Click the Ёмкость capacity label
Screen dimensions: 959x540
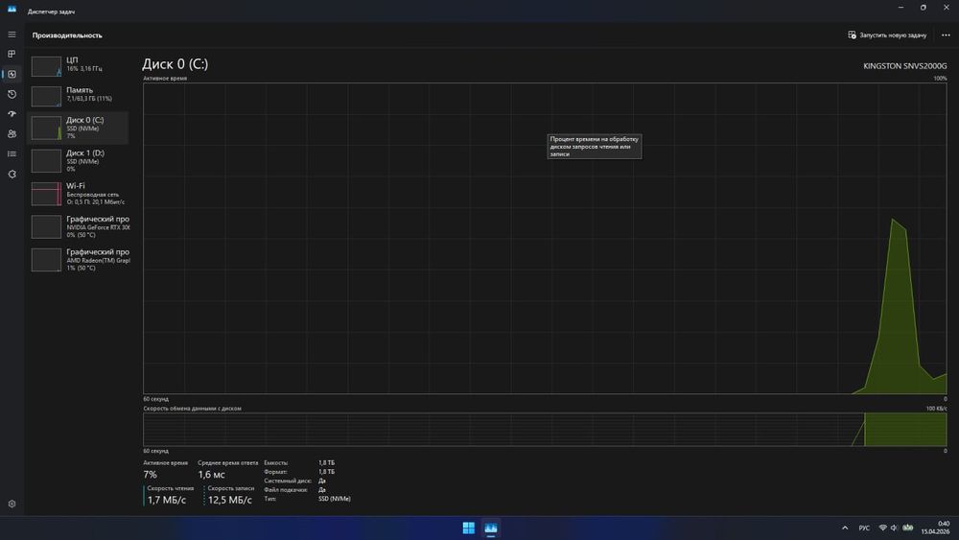click(276, 463)
